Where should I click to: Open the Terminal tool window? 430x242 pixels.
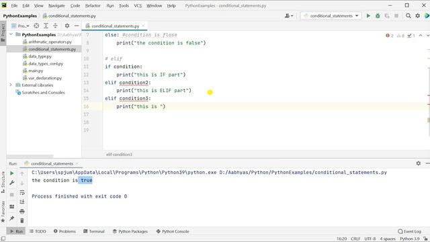coord(94,231)
